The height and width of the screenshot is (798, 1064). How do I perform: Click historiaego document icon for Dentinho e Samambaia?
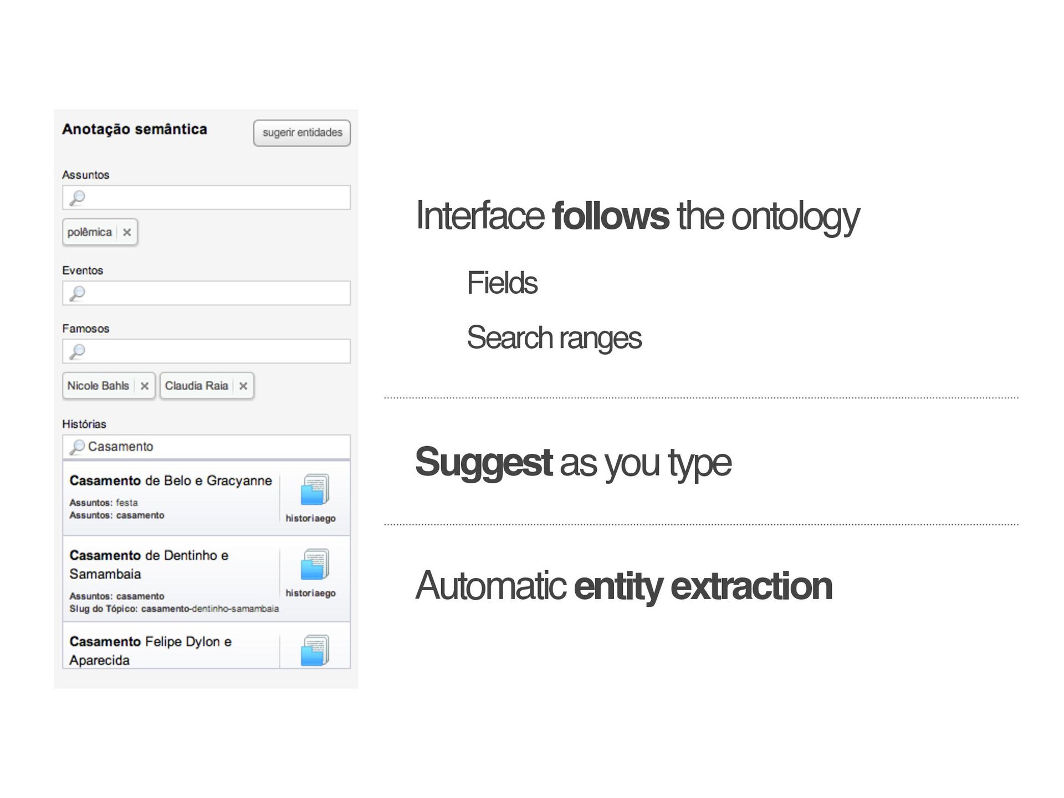coord(314,565)
